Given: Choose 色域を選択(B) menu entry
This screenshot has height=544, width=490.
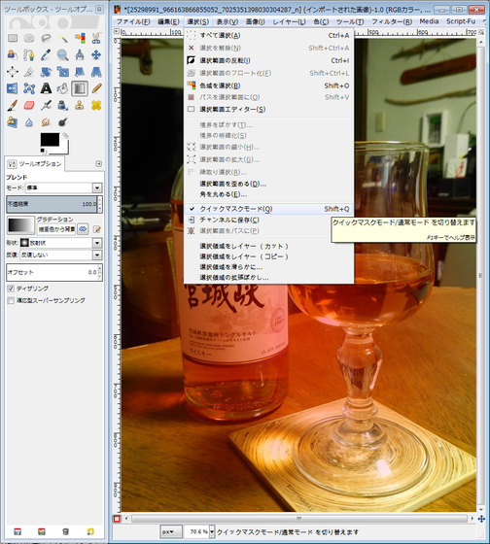Looking at the screenshot, I should 268,85.
